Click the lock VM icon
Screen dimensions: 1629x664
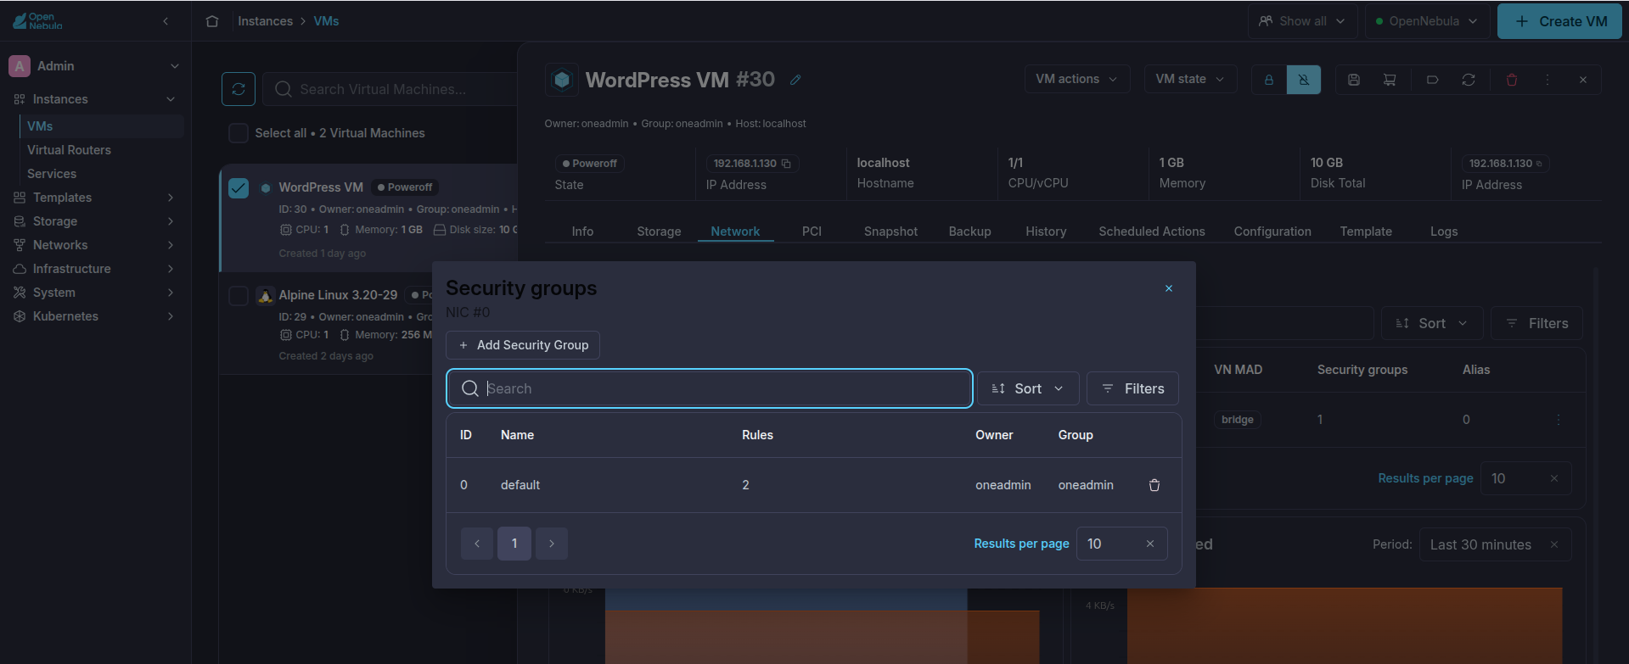click(x=1269, y=80)
